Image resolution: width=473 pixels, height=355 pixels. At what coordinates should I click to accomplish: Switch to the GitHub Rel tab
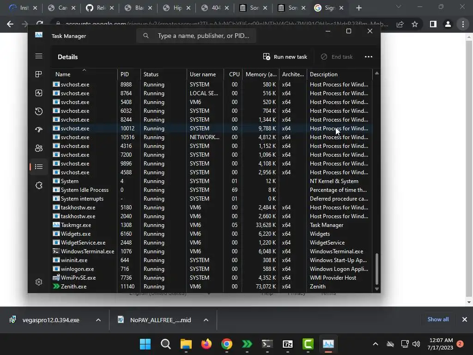pyautogui.click(x=100, y=8)
